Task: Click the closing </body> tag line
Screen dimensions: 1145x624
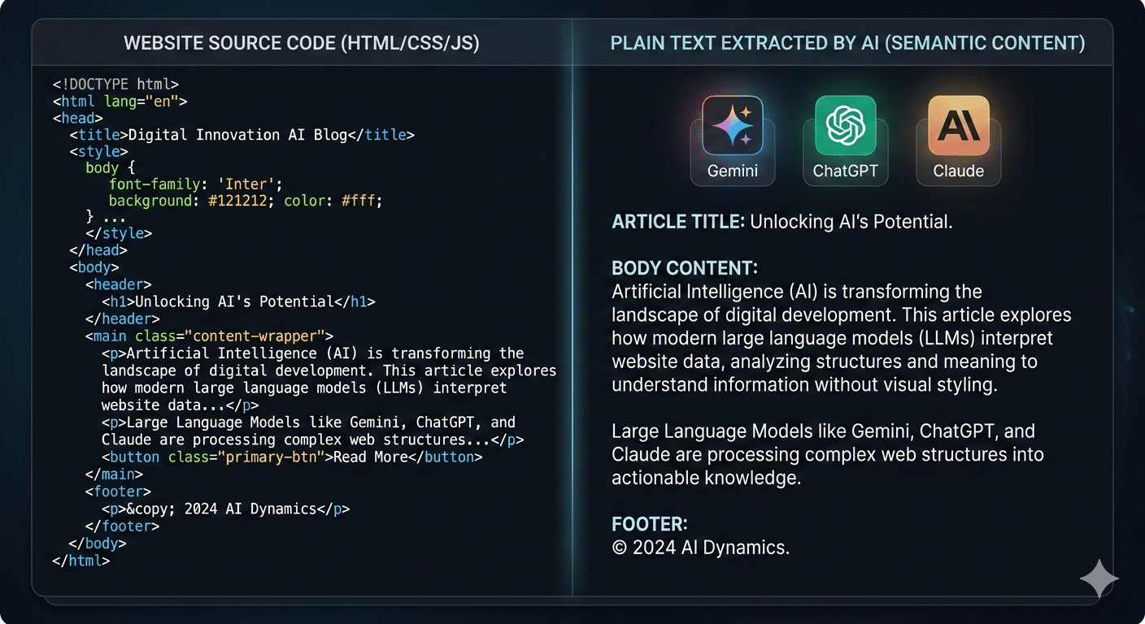Action: (98, 544)
